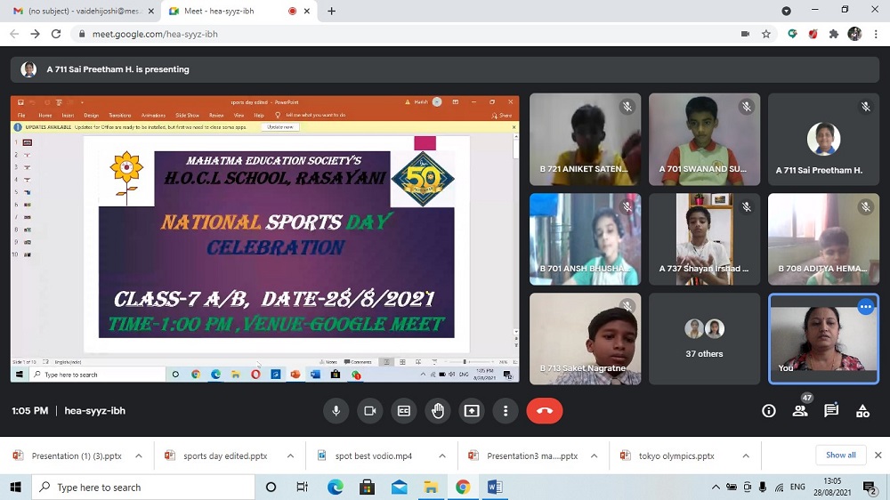The width and height of the screenshot is (890, 500).
Task: Open a new Chrome tab
Action: (332, 11)
